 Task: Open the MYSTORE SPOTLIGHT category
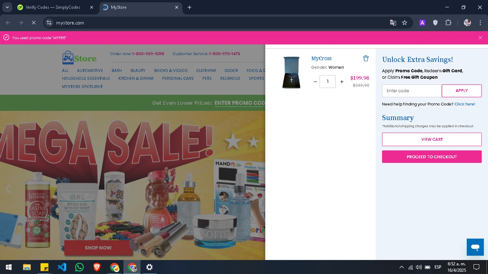[x=82, y=86]
